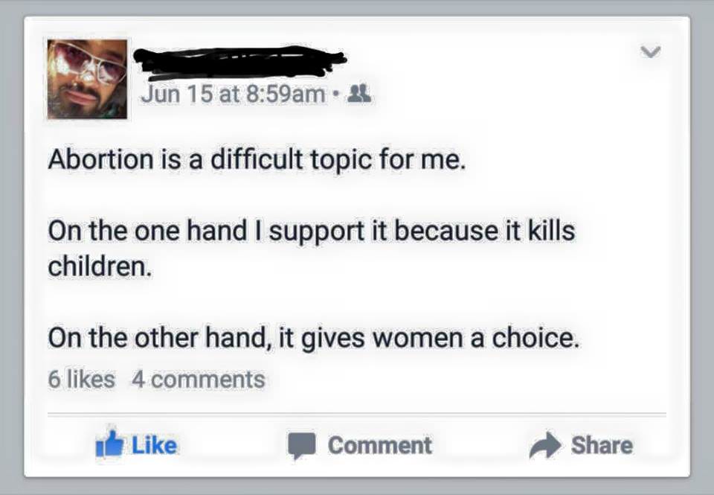Click the divider line above action buttons
Image resolution: width=714 pixels, height=495 pixels.
(357, 413)
